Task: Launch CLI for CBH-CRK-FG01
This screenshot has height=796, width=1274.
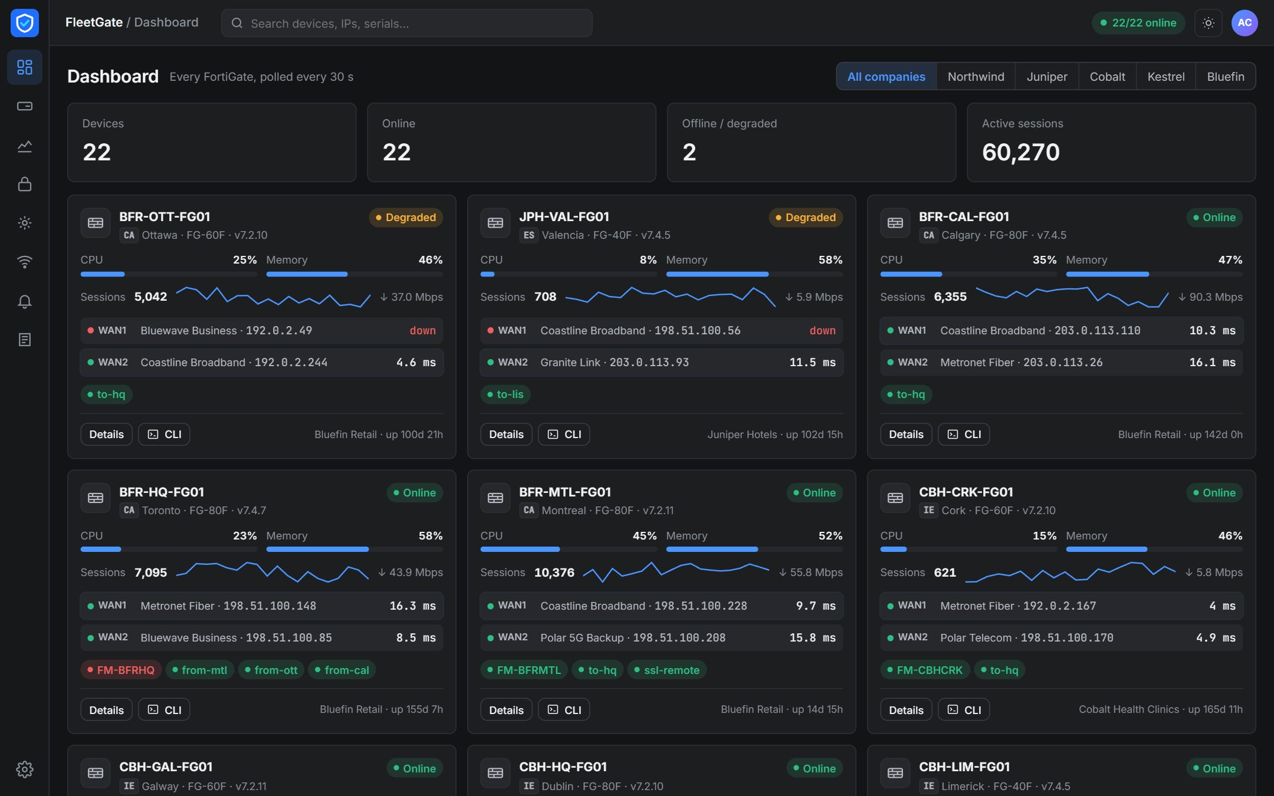Action: (964, 710)
